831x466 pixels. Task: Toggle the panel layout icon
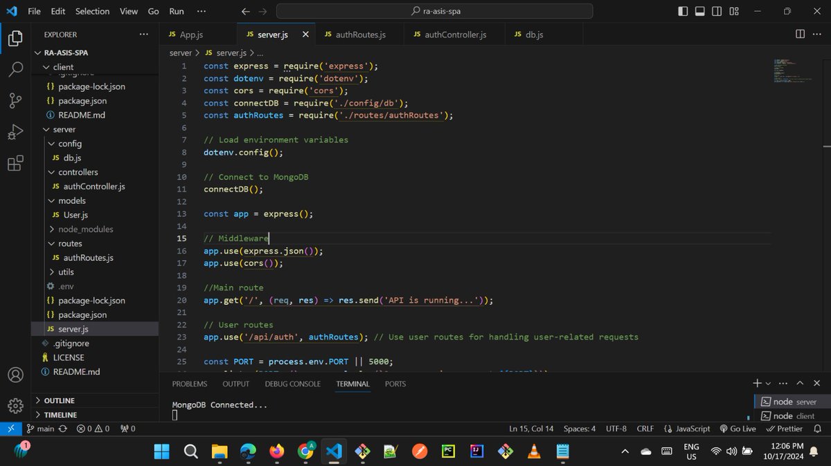[700, 11]
